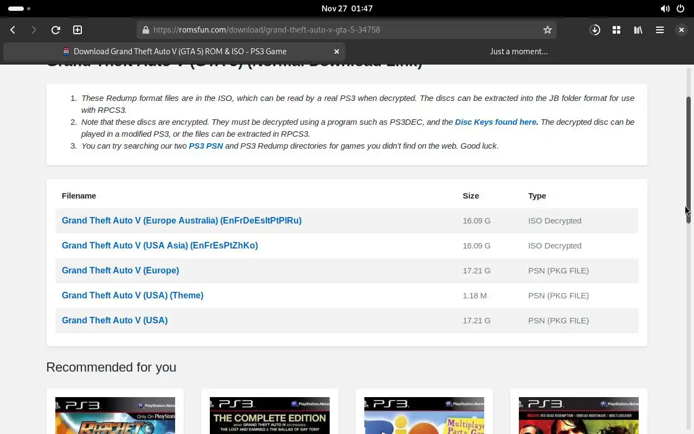Open the 'Disc Keys found here' link
The height and width of the screenshot is (434, 694).
(x=496, y=122)
